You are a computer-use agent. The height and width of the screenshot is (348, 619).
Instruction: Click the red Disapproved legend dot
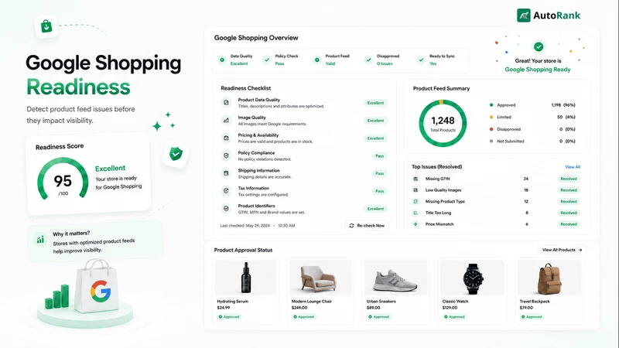click(x=491, y=129)
